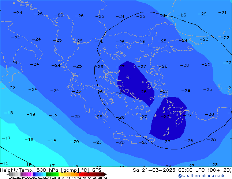Viewport: 232px width, 179px height.
Task: Click the -20 temperature label
Action: [74, 142]
